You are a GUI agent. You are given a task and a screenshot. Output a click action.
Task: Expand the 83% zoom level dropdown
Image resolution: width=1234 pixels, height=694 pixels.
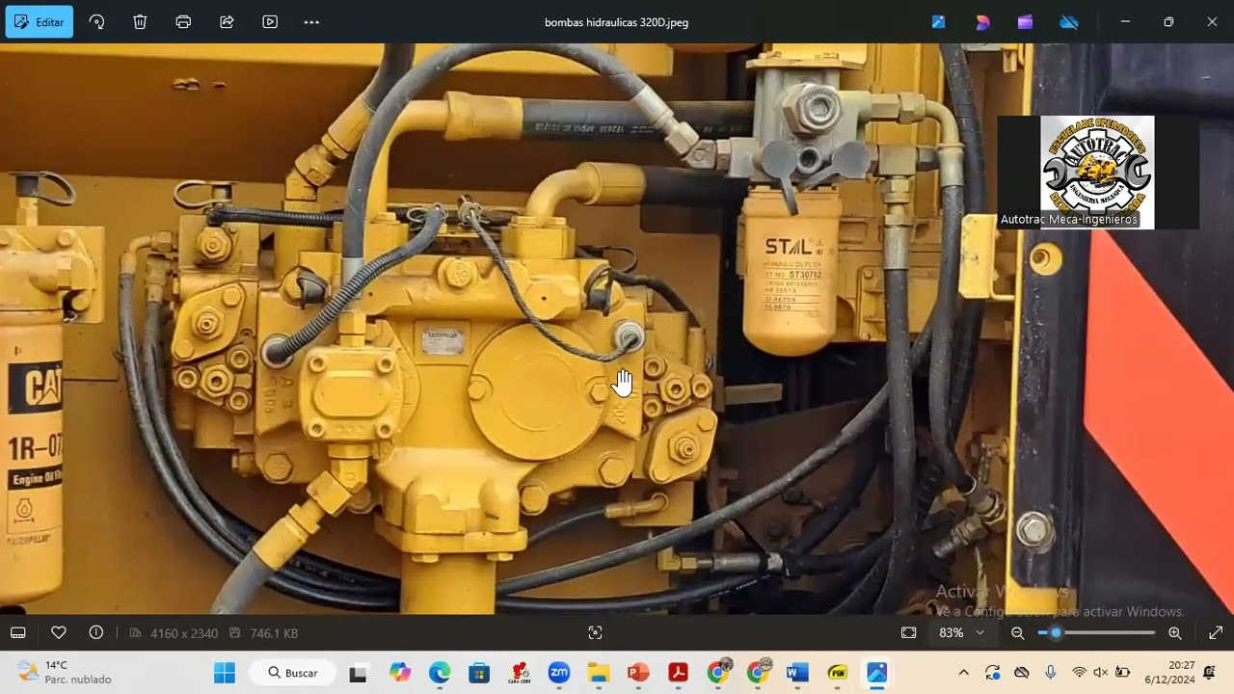(x=962, y=633)
